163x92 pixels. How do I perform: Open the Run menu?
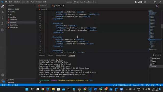pyautogui.click(x=32, y=2)
